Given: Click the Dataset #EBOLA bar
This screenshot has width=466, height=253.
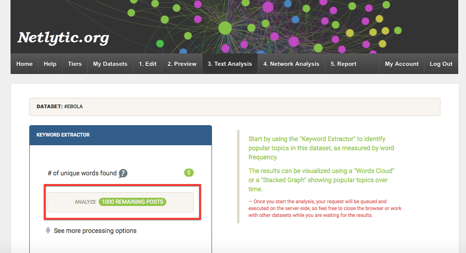Looking at the screenshot, I should pyautogui.click(x=234, y=107).
